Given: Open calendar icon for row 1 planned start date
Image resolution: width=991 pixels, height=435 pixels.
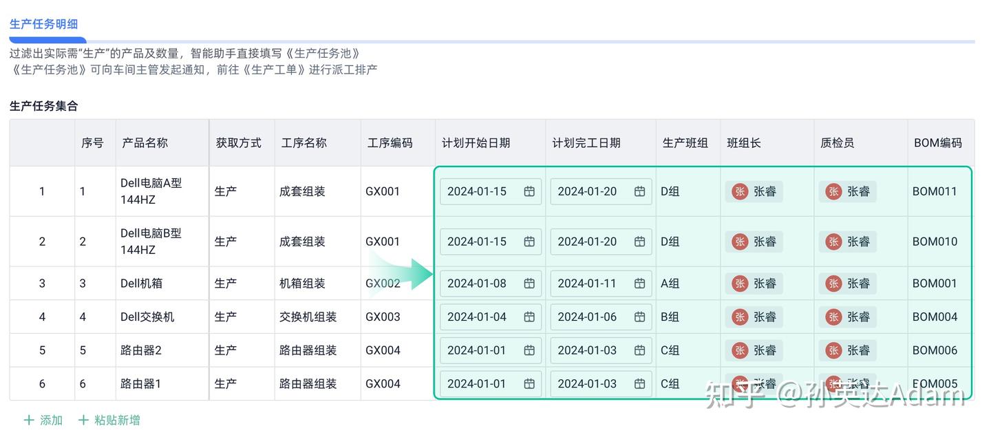Looking at the screenshot, I should 529,191.
